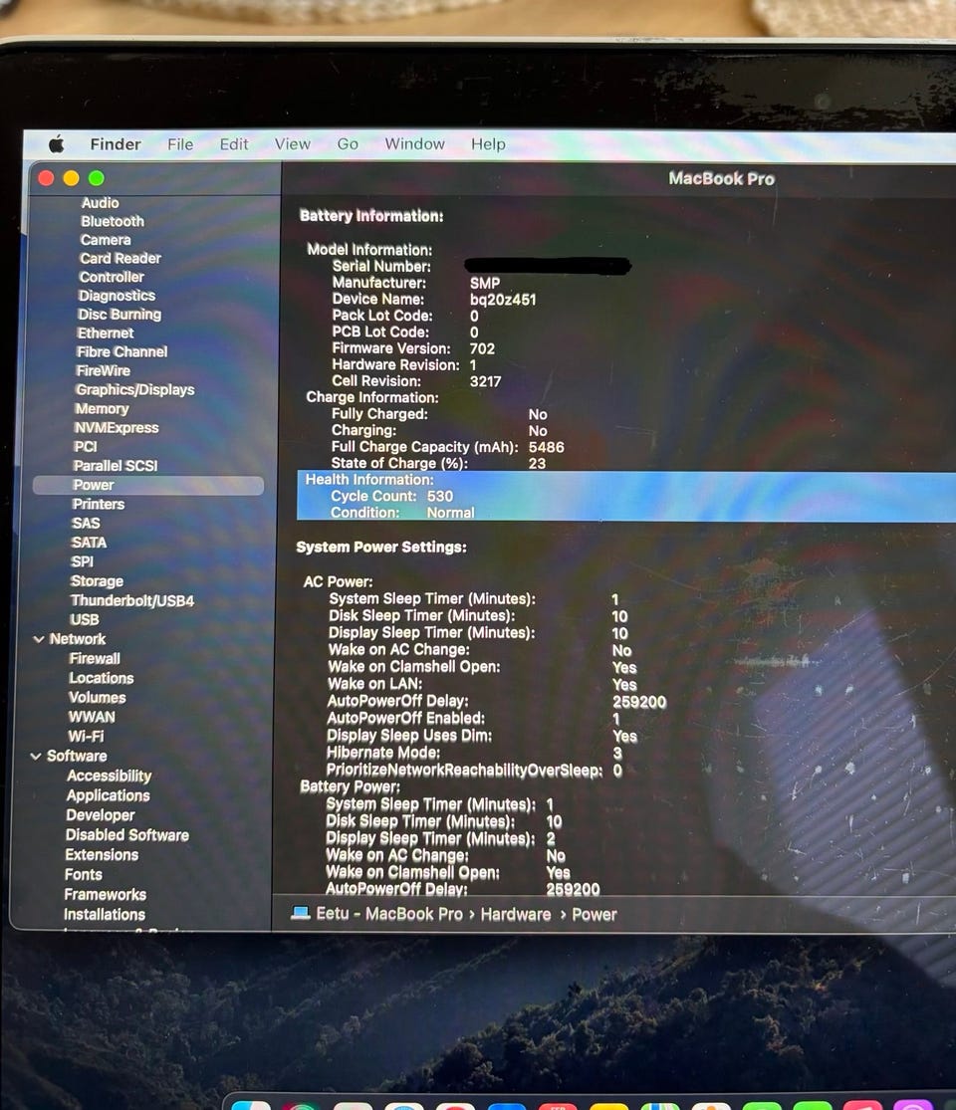Select SPI in the sidebar
Viewport: 956px width, 1110px height.
82,561
